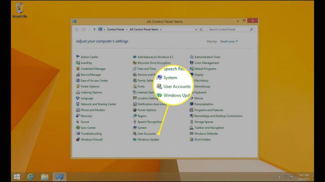
Task: Open the Action Center flag icon
Action: point(78,57)
